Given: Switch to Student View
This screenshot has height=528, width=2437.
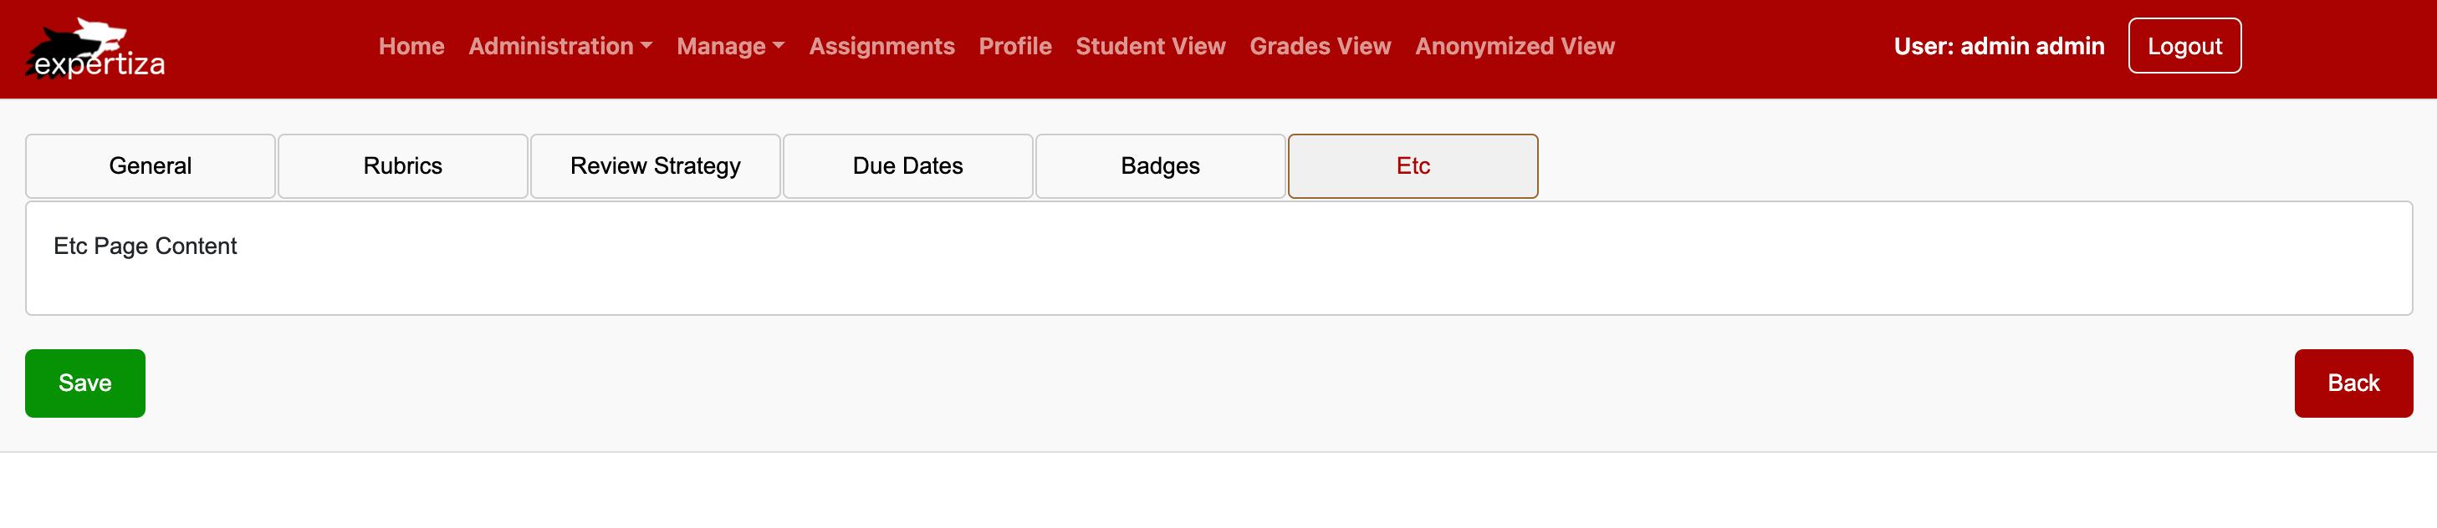Looking at the screenshot, I should click(1149, 46).
